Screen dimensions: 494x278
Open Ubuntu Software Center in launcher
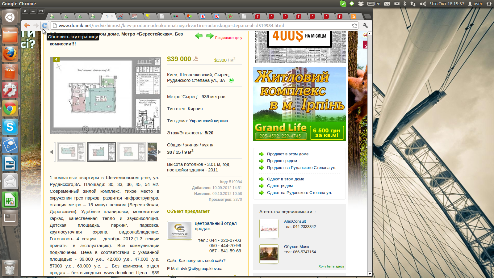coord(10,72)
